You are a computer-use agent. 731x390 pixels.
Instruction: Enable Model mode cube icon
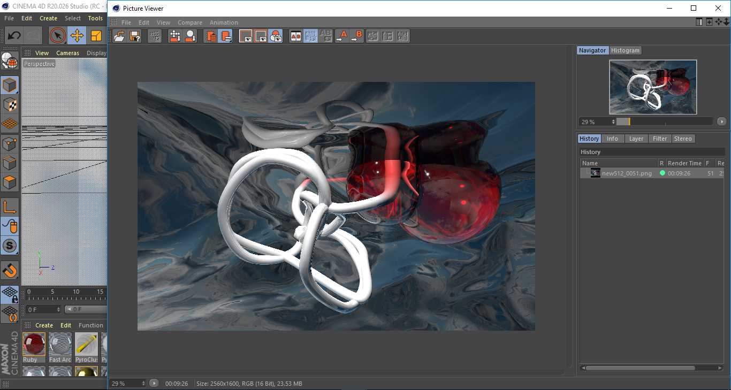pos(10,85)
